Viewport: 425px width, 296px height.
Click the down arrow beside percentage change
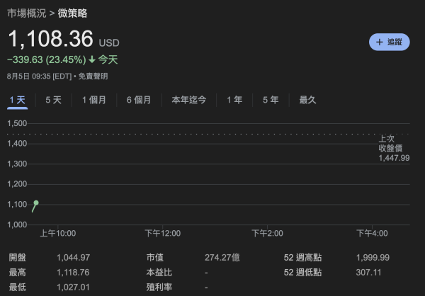coord(92,59)
